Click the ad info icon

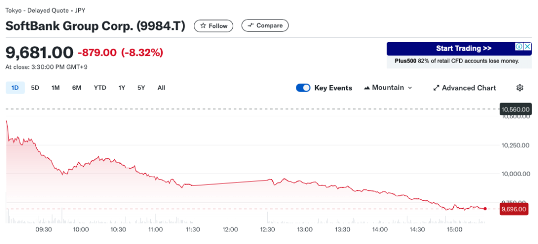pos(519,47)
